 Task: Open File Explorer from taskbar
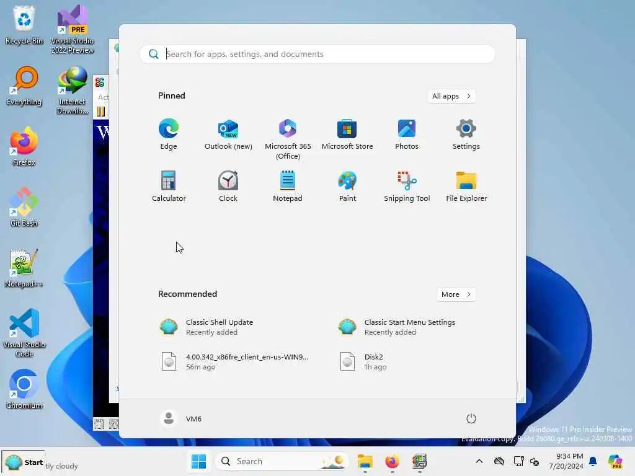click(x=365, y=461)
